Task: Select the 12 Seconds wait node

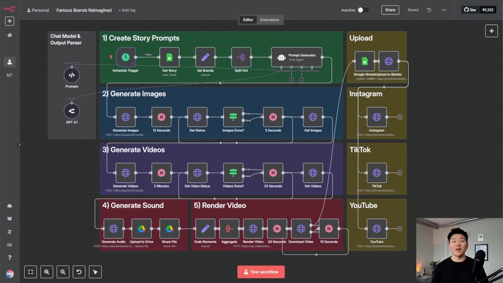Action: click(x=161, y=117)
